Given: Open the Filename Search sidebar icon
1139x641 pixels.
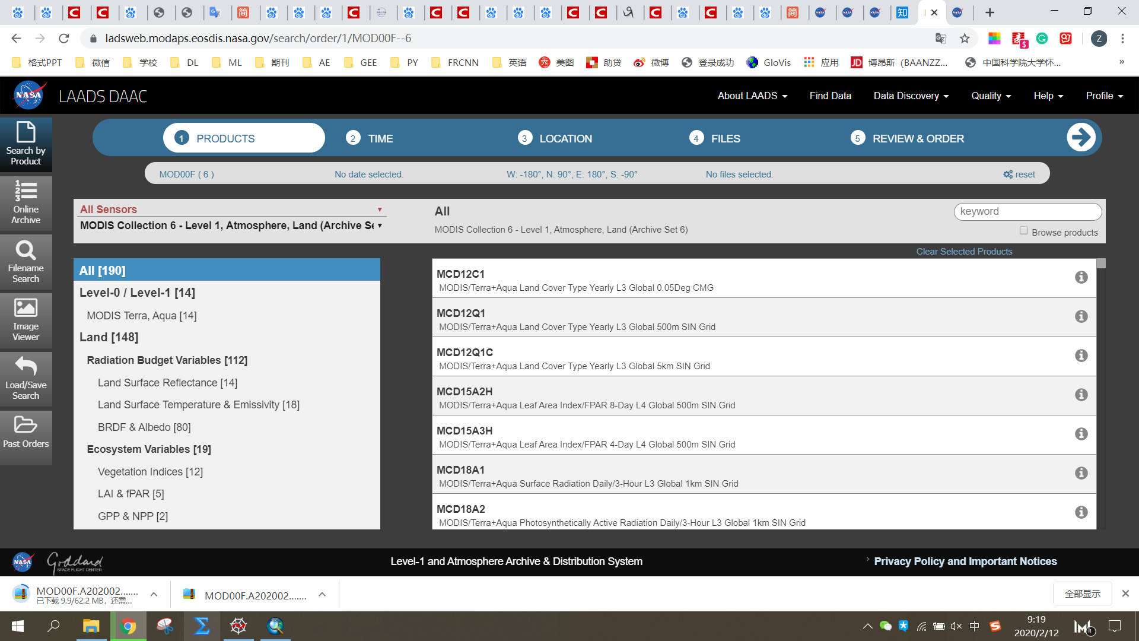Looking at the screenshot, I should pyautogui.click(x=26, y=262).
